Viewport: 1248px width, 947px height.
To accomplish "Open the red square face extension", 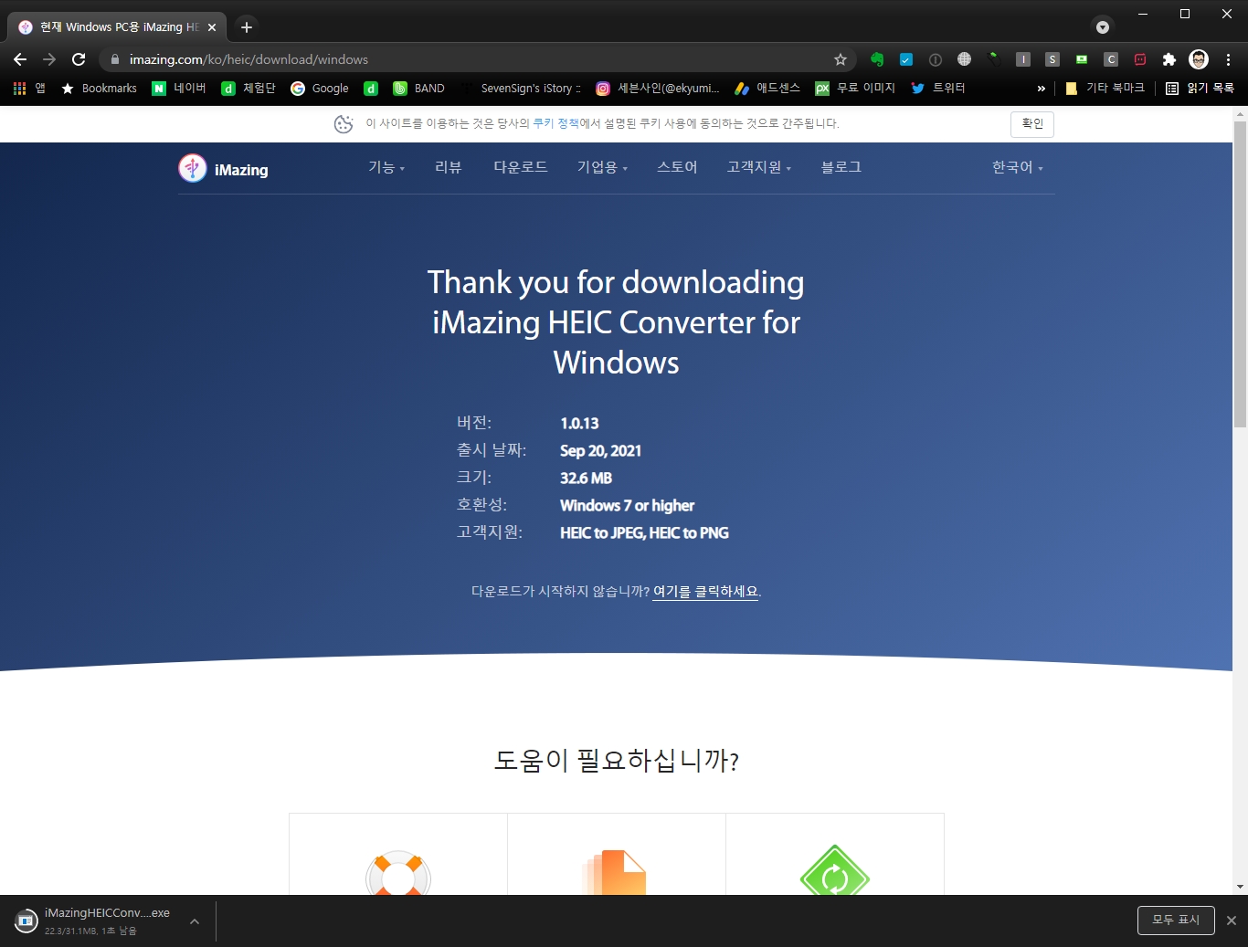I will [x=1140, y=59].
